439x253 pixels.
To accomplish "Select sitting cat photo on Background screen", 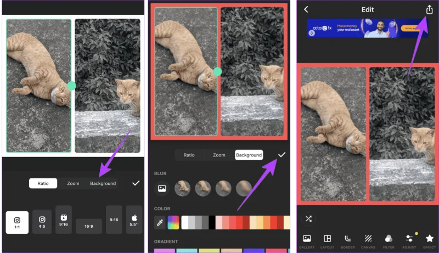I will [x=252, y=72].
